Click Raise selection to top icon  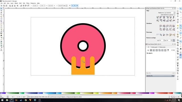[28, 6]
